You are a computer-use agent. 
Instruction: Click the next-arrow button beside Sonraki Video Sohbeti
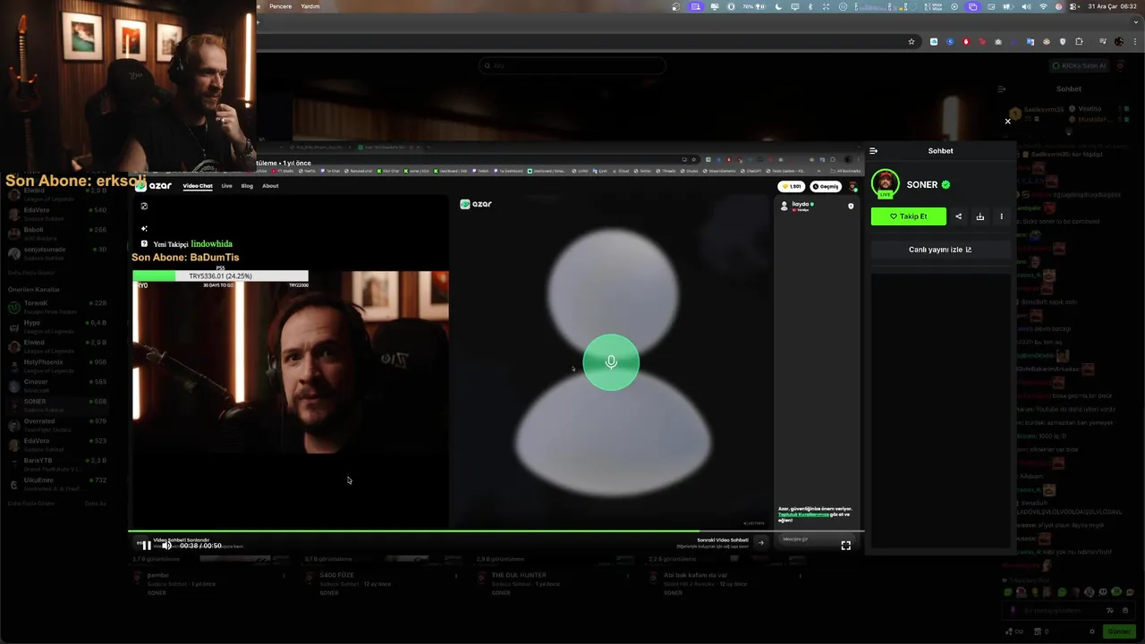click(760, 542)
